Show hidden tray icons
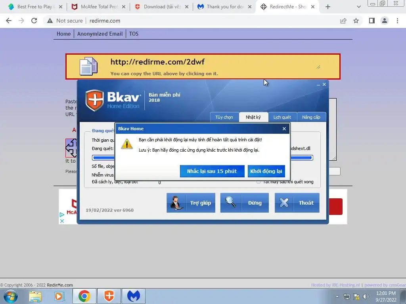Viewport: 406px width, 304px height. [337, 296]
